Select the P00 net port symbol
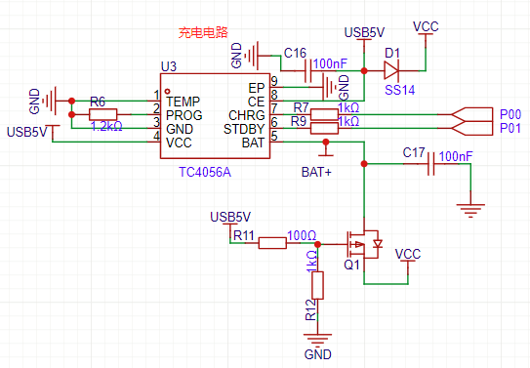This screenshot has width=530, height=368. coord(471,114)
